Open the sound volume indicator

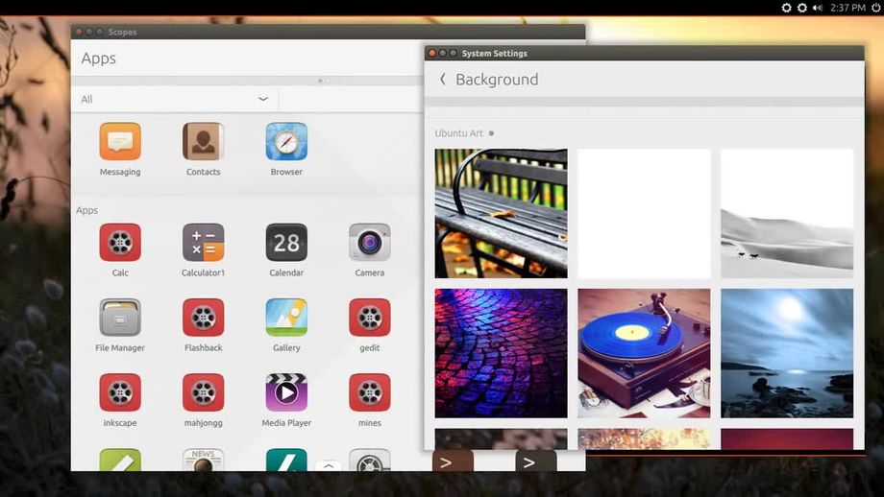pyautogui.click(x=818, y=8)
